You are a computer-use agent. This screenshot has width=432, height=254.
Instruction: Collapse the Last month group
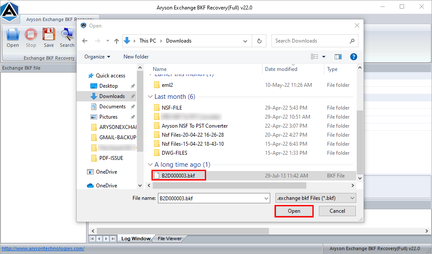(150, 97)
